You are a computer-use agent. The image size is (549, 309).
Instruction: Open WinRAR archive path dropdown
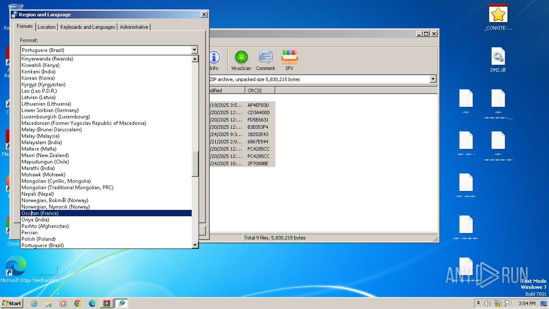(x=433, y=79)
